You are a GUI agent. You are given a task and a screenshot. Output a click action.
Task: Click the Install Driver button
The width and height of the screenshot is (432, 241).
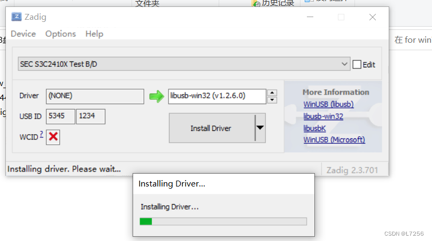click(212, 128)
